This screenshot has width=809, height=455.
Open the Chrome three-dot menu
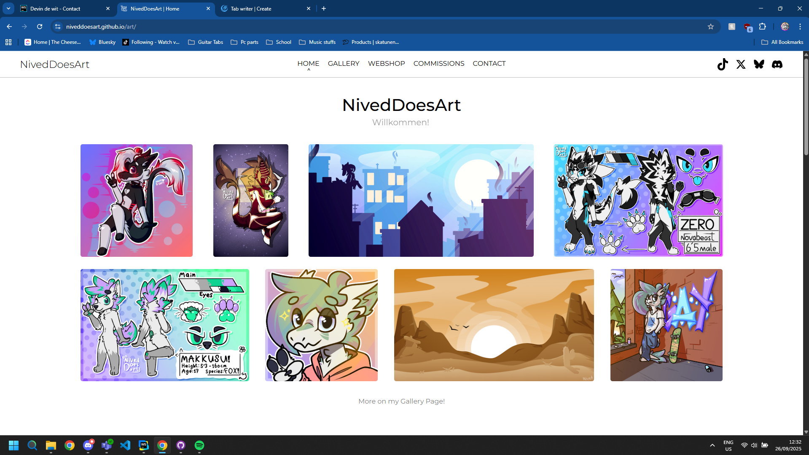point(800,27)
